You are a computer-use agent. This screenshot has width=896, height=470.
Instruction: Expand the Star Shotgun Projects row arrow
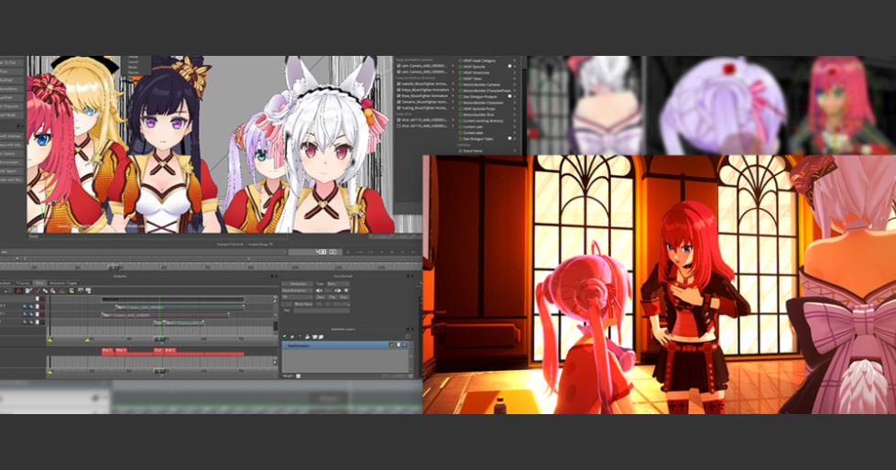[x=514, y=96]
